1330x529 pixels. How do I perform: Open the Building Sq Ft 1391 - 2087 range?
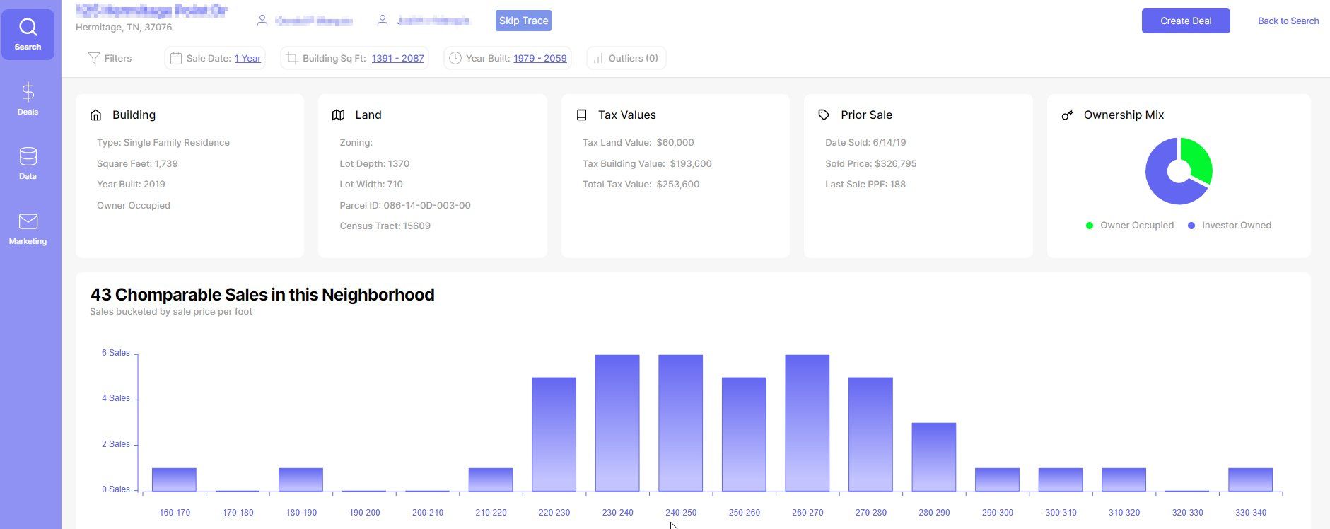(397, 58)
